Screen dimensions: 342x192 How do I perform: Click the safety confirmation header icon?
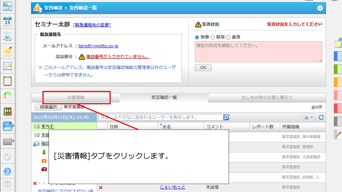(37, 8)
